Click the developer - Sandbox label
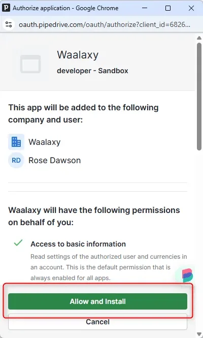The image size is (203, 338). pos(92,71)
